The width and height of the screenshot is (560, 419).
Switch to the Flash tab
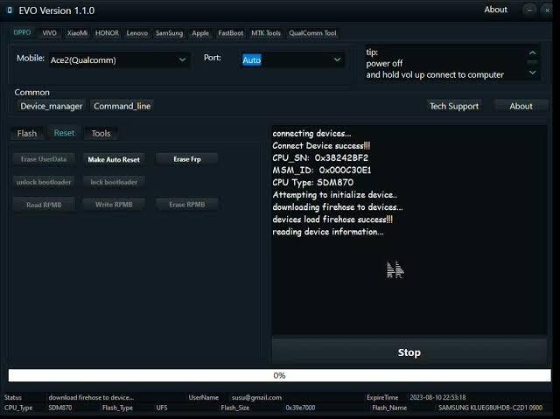(27, 133)
